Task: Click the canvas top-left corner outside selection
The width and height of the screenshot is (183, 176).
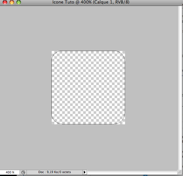Action: 53,52
